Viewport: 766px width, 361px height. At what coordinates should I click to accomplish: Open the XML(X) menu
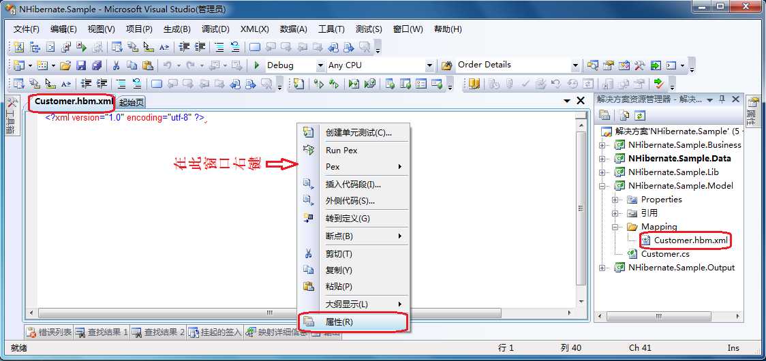click(x=254, y=29)
